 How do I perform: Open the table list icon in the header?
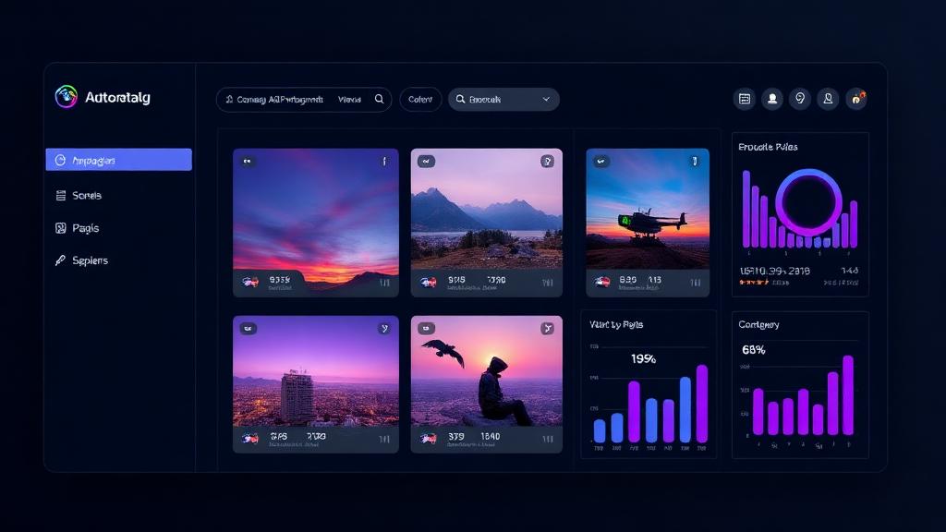pyautogui.click(x=745, y=99)
